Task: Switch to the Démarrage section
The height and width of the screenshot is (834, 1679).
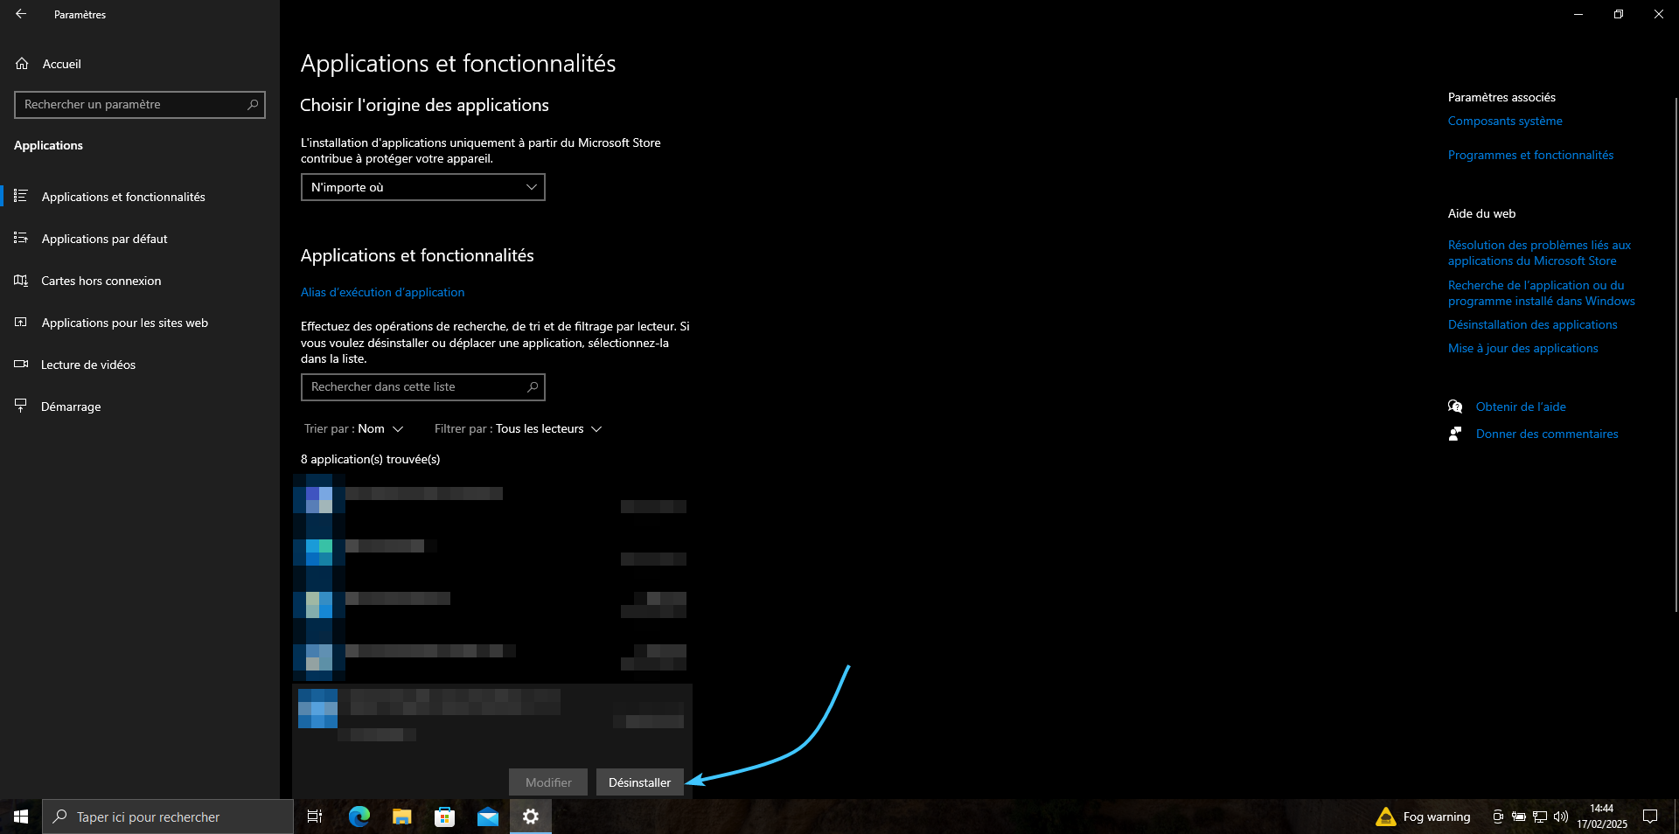Action: point(71,407)
